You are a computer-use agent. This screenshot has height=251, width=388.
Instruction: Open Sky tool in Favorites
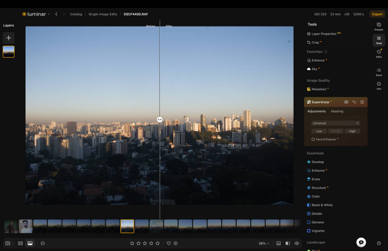click(313, 69)
